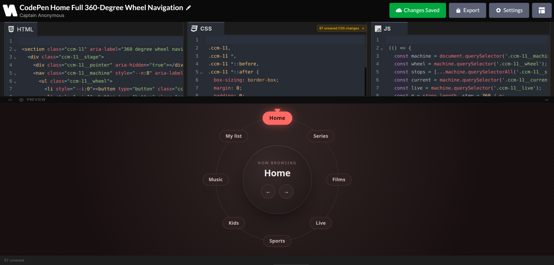
Task: Select the CSS editor tab
Action: [206, 29]
